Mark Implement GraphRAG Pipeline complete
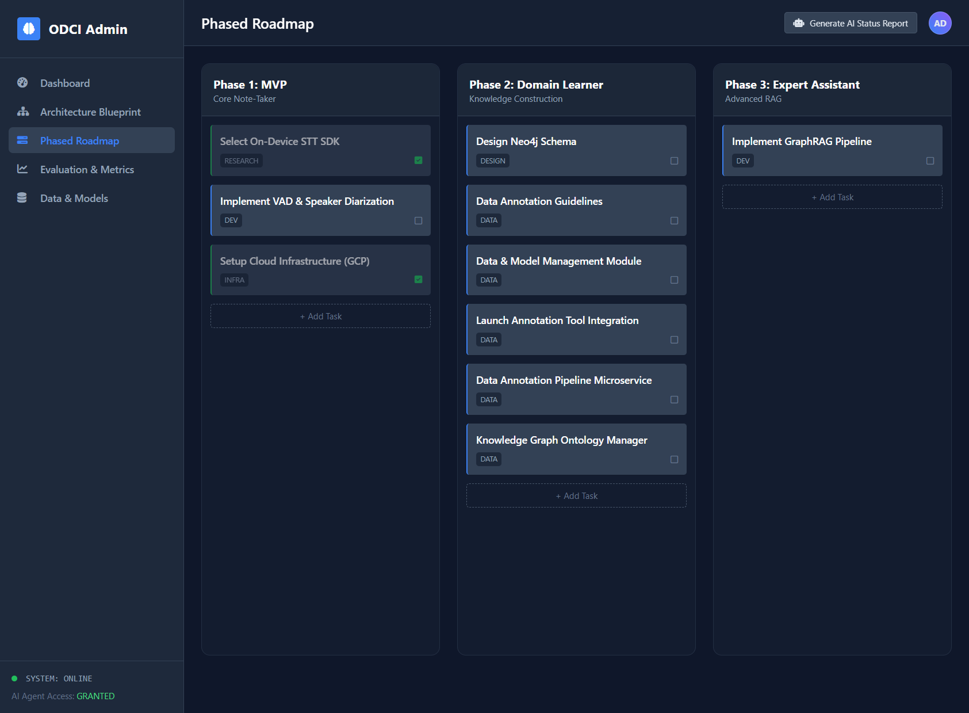 930,161
